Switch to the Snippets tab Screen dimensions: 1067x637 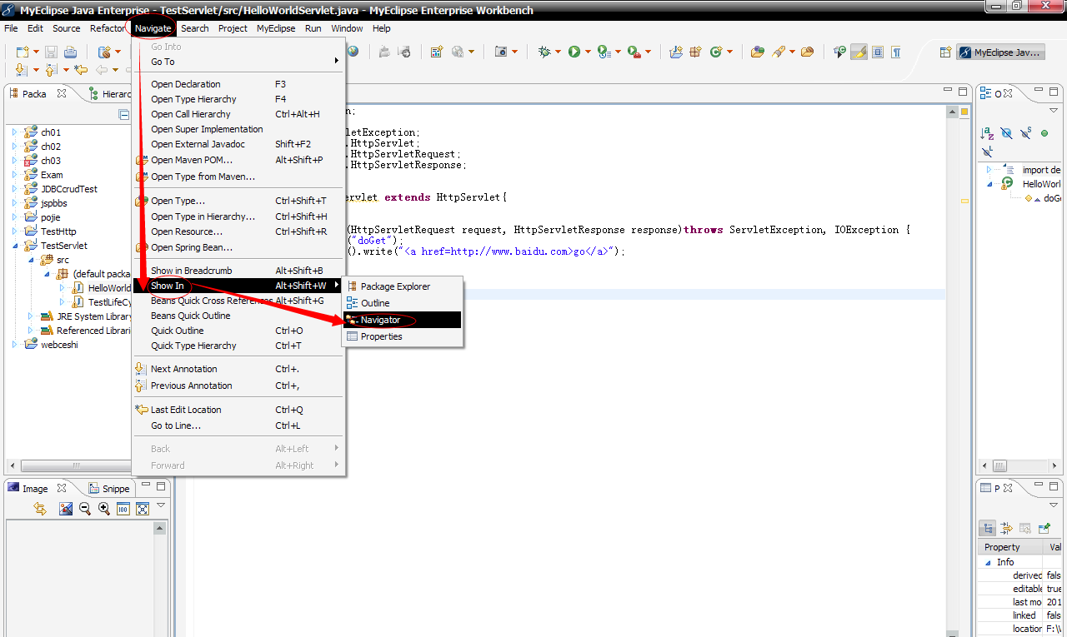tap(109, 489)
